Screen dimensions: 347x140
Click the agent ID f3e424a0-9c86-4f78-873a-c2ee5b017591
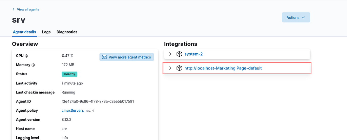point(98,102)
